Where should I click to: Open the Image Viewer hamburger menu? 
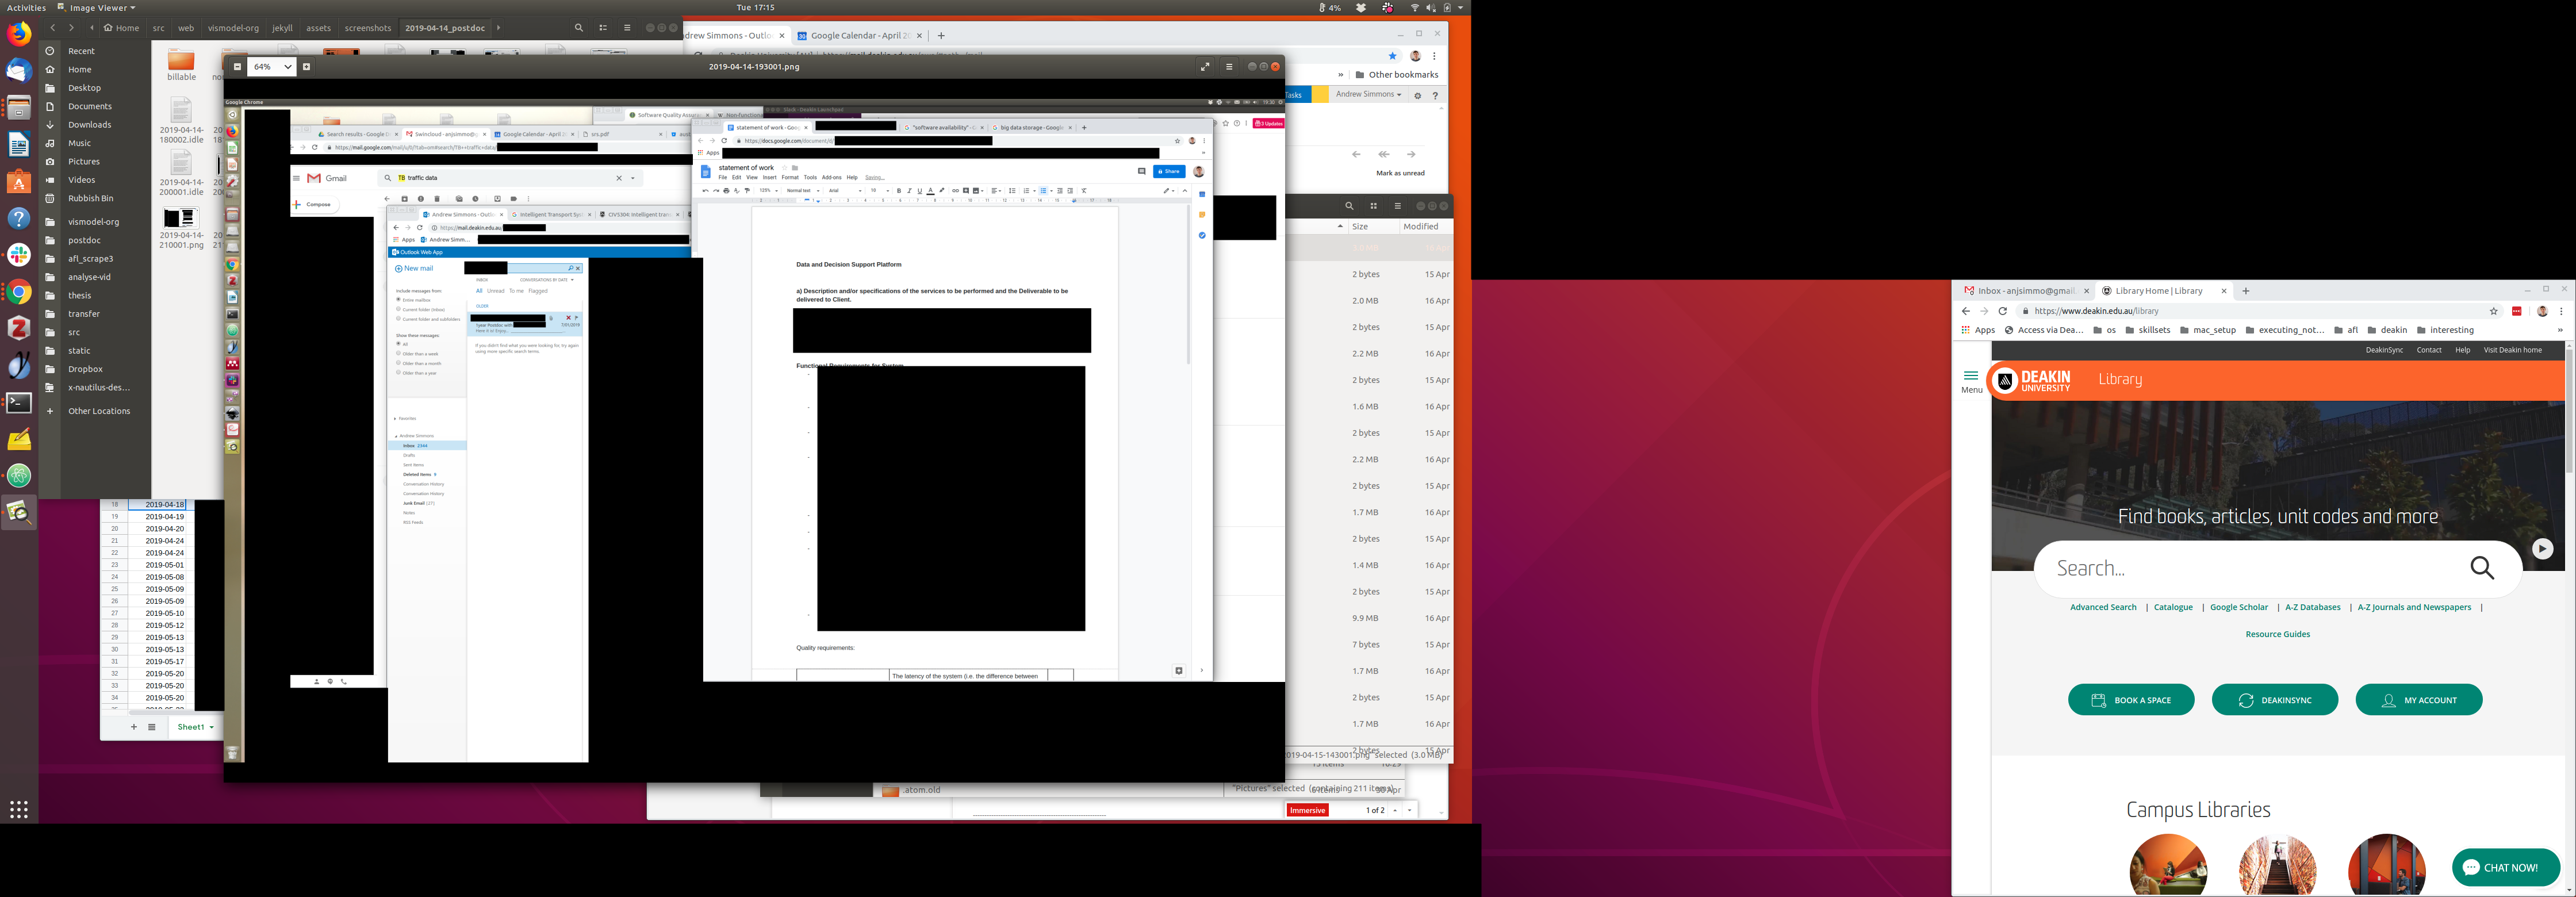(1229, 67)
